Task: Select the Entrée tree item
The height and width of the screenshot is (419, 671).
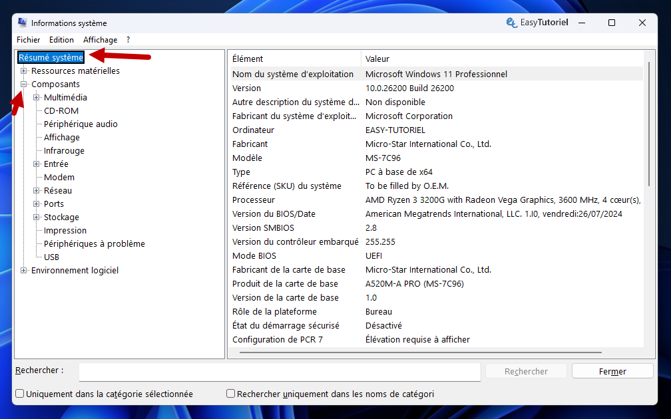Action: click(56, 164)
